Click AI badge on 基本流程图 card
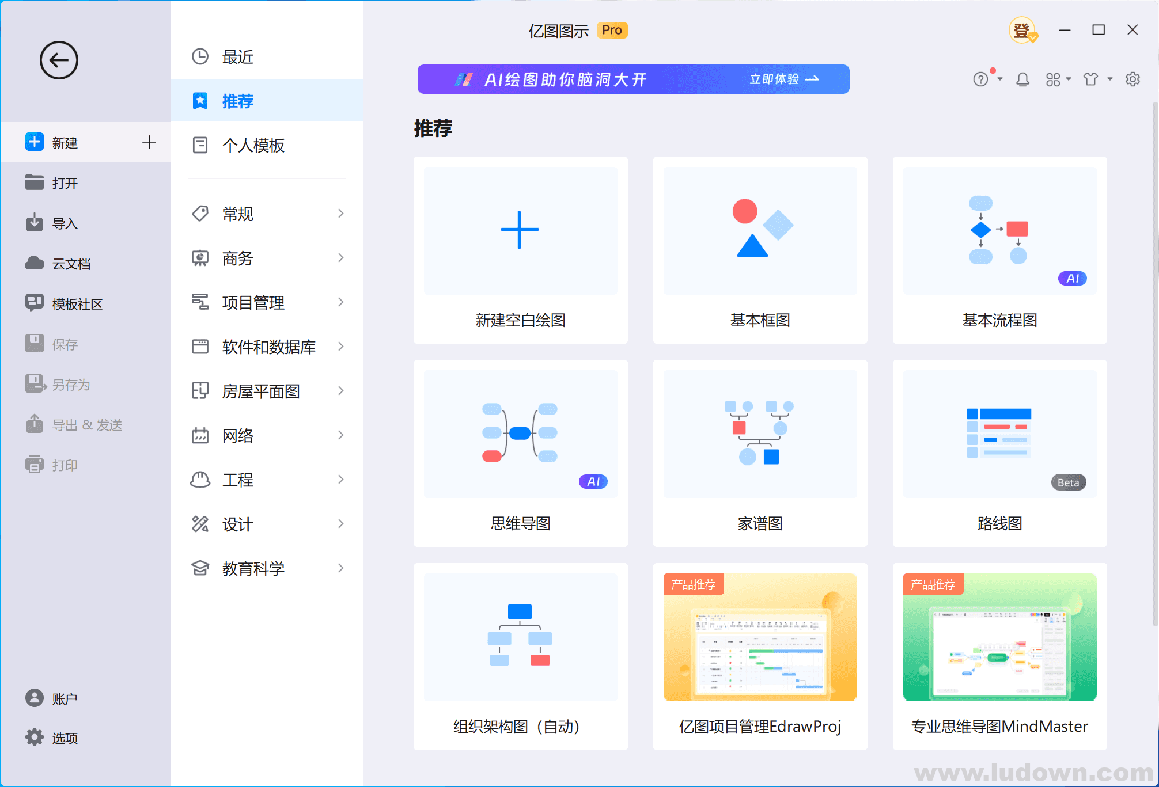The height and width of the screenshot is (787, 1159). click(x=1072, y=279)
